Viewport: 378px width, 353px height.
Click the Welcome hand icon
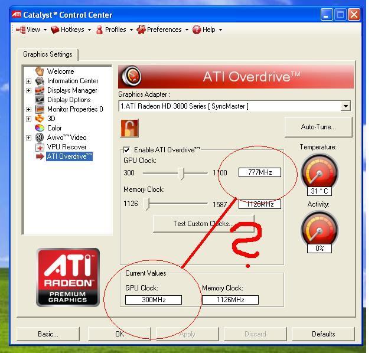click(x=40, y=71)
